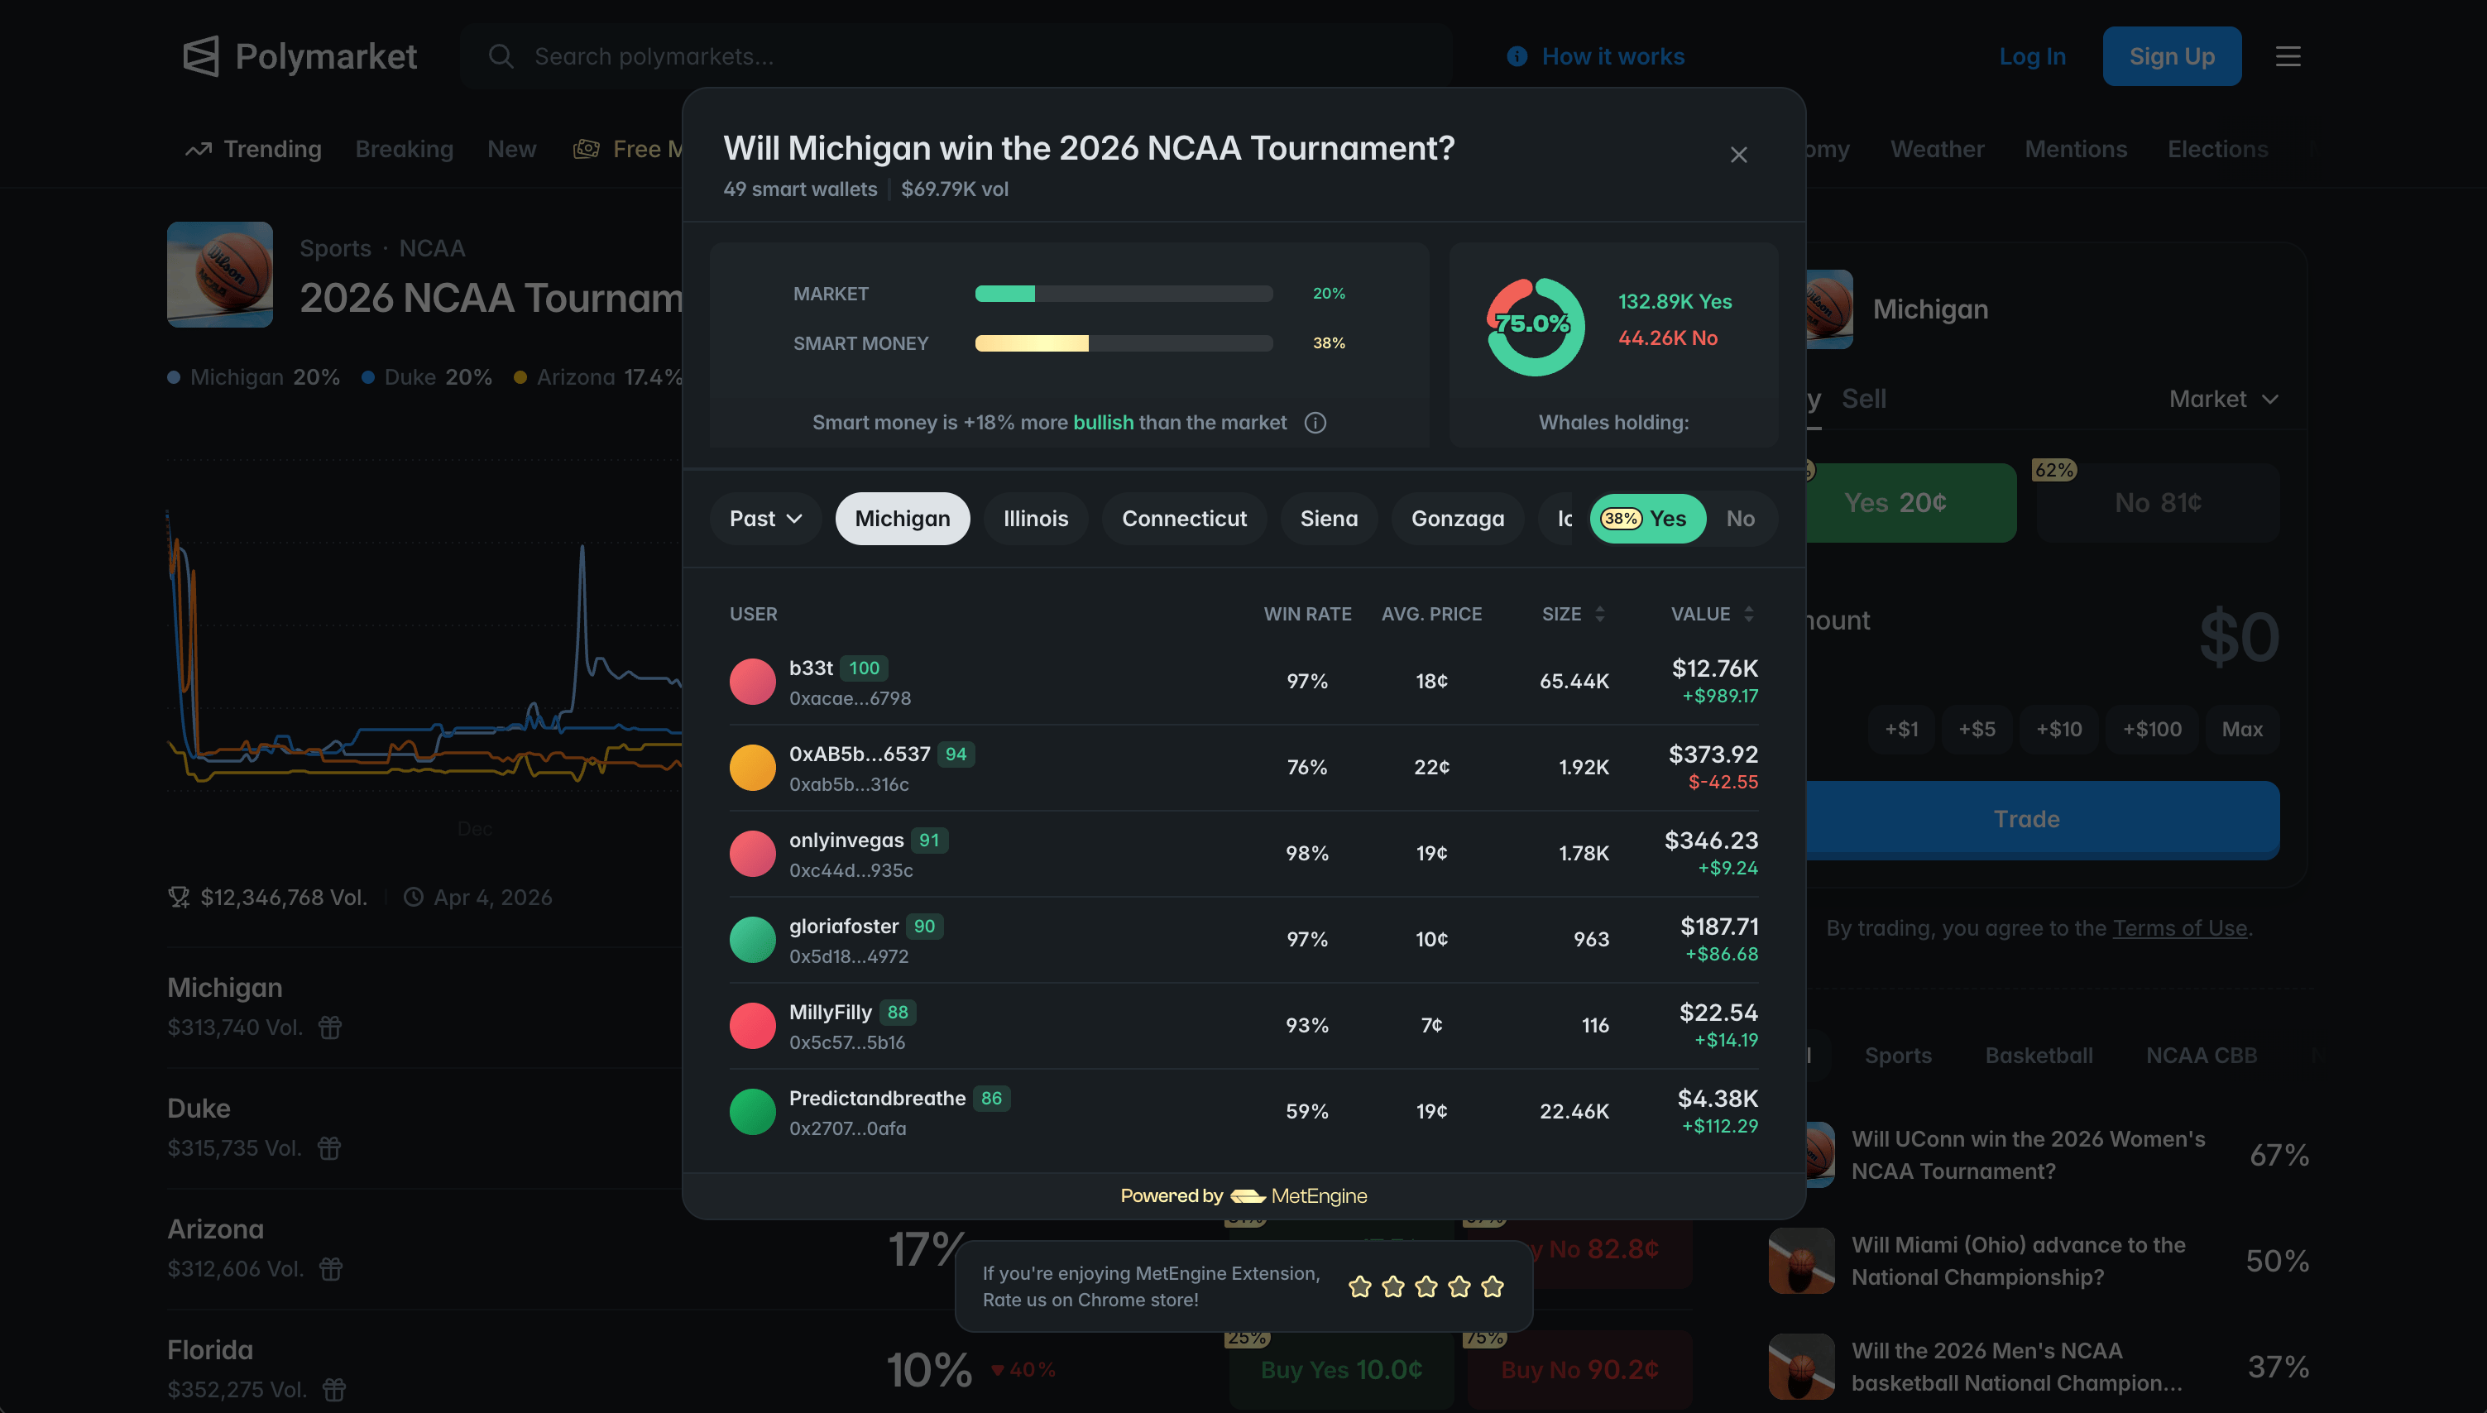The height and width of the screenshot is (1413, 2487).
Task: Open the Past timeframe dropdown
Action: (765, 520)
